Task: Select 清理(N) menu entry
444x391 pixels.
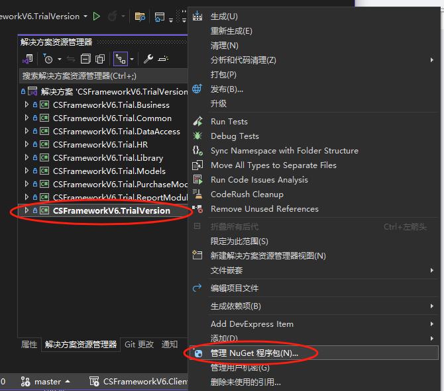Action: 313,46
